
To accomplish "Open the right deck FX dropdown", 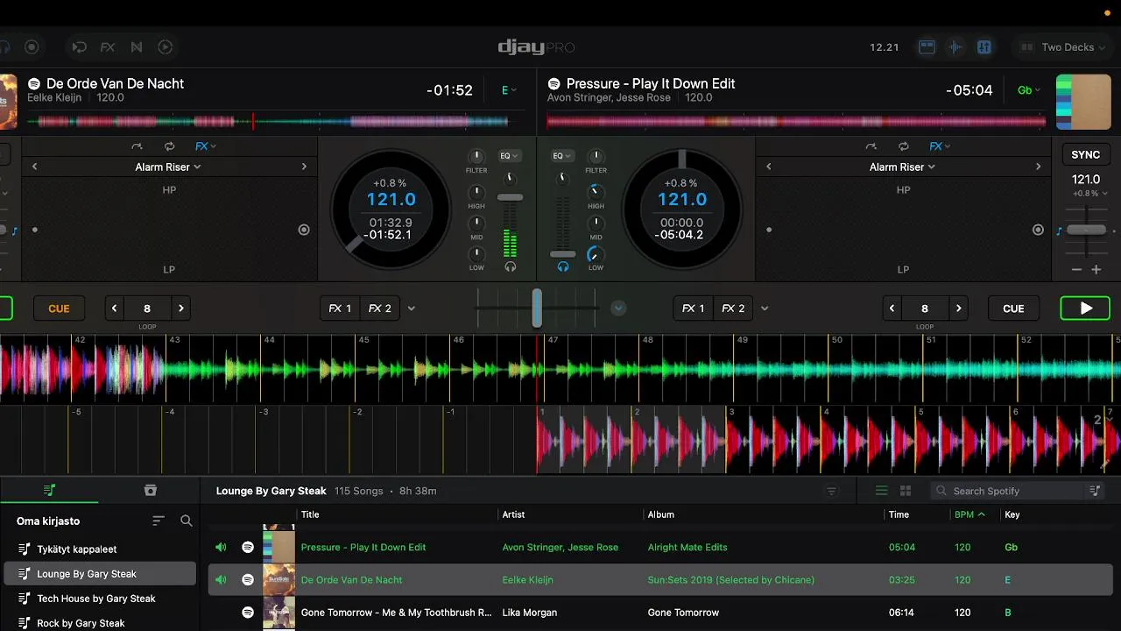I will click(941, 146).
